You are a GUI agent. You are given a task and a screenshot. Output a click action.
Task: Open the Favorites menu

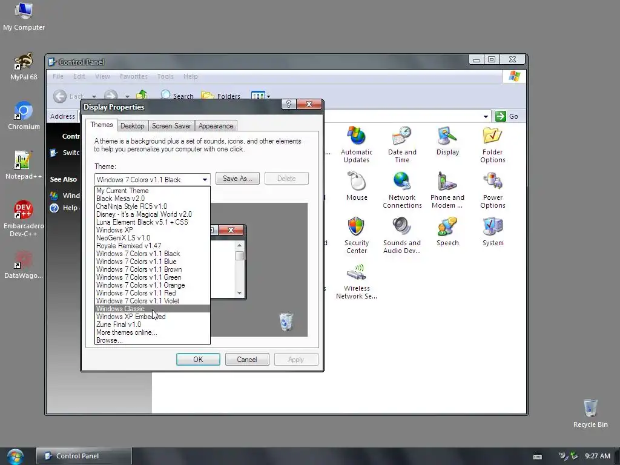click(134, 76)
